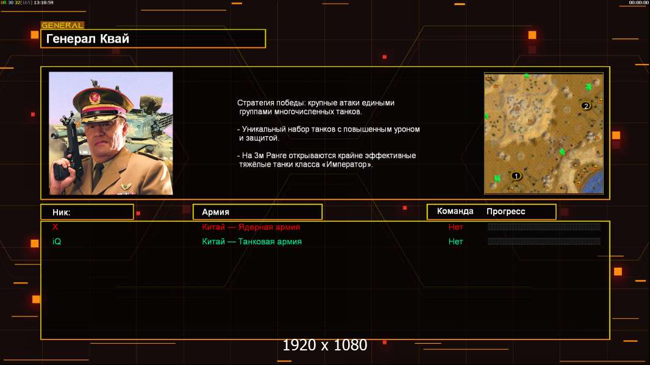The height and width of the screenshot is (365, 650).
Task: Click the GENERAL label tag
Action: click(63, 25)
